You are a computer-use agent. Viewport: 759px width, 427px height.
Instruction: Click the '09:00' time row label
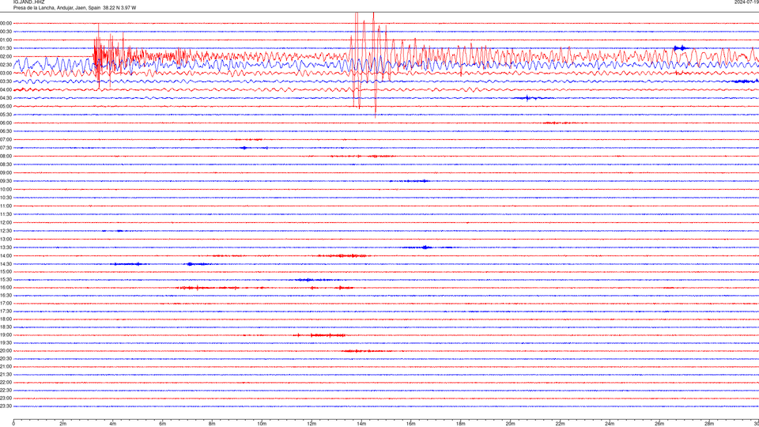6,172
